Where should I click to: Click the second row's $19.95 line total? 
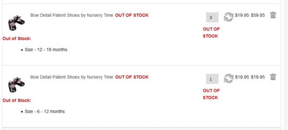(258, 77)
